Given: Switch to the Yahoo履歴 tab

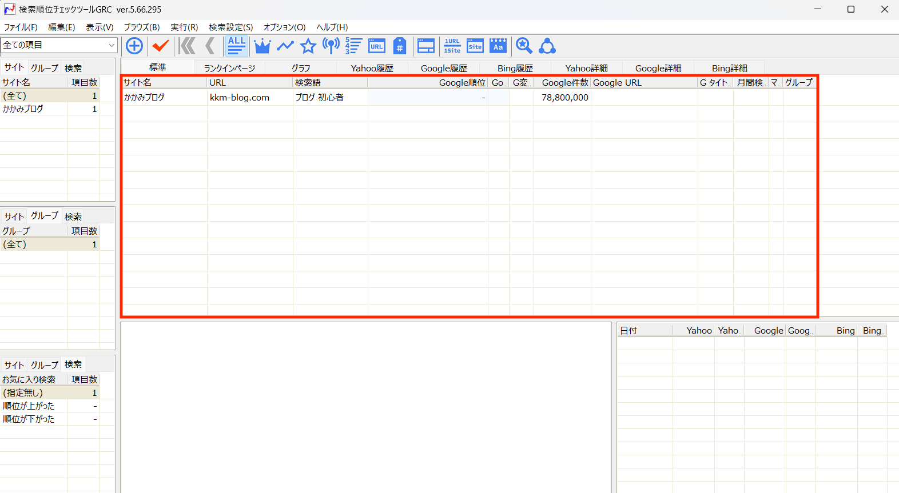Looking at the screenshot, I should pos(372,68).
